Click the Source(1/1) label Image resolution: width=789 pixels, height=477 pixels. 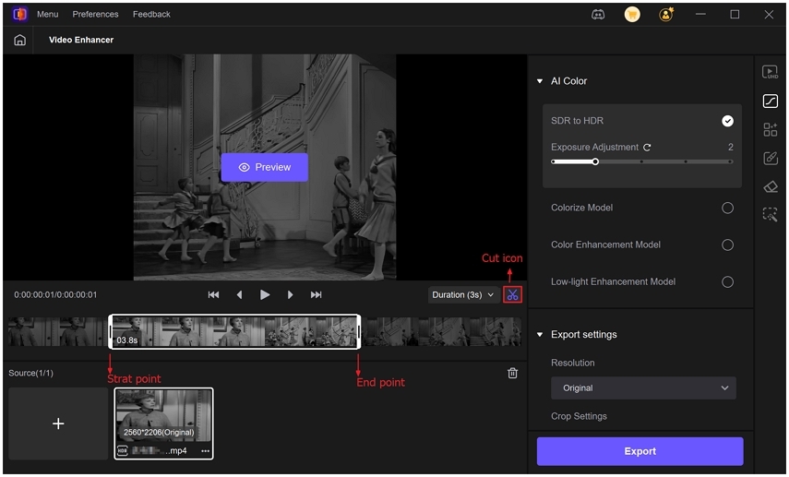30,373
